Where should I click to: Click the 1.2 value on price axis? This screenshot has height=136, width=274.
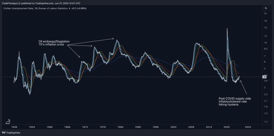(265, 122)
